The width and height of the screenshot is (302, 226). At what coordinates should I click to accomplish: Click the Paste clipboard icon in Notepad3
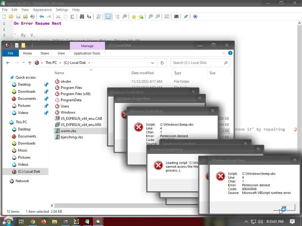coord(73,16)
